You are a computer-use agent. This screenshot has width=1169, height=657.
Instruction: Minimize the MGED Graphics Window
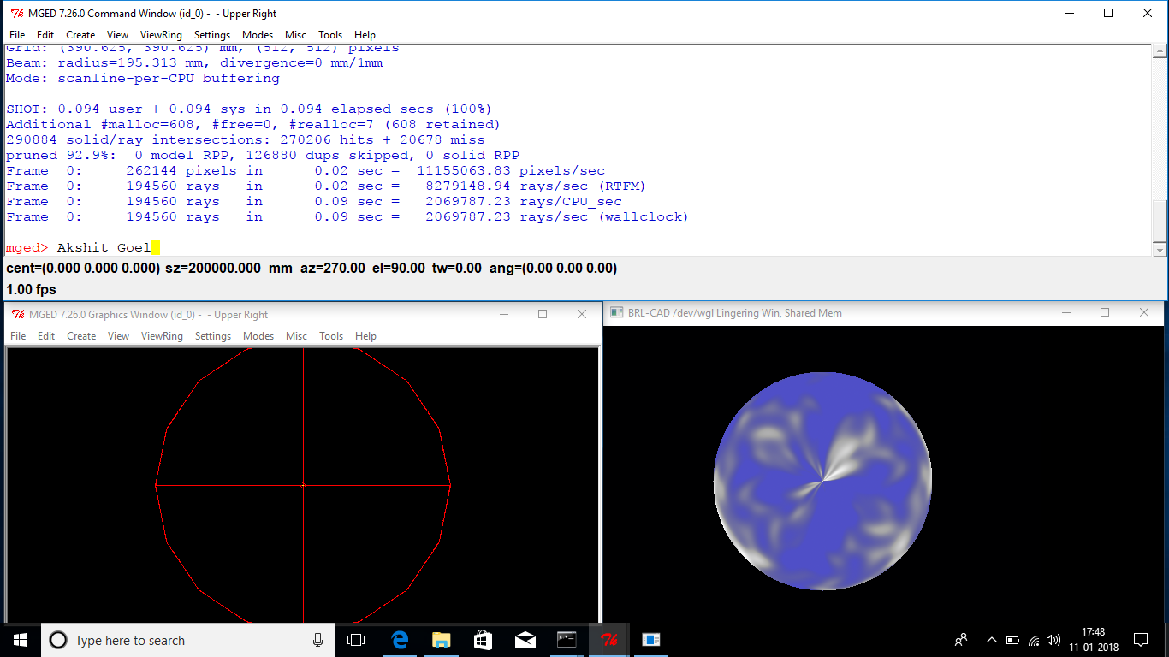[x=503, y=314]
